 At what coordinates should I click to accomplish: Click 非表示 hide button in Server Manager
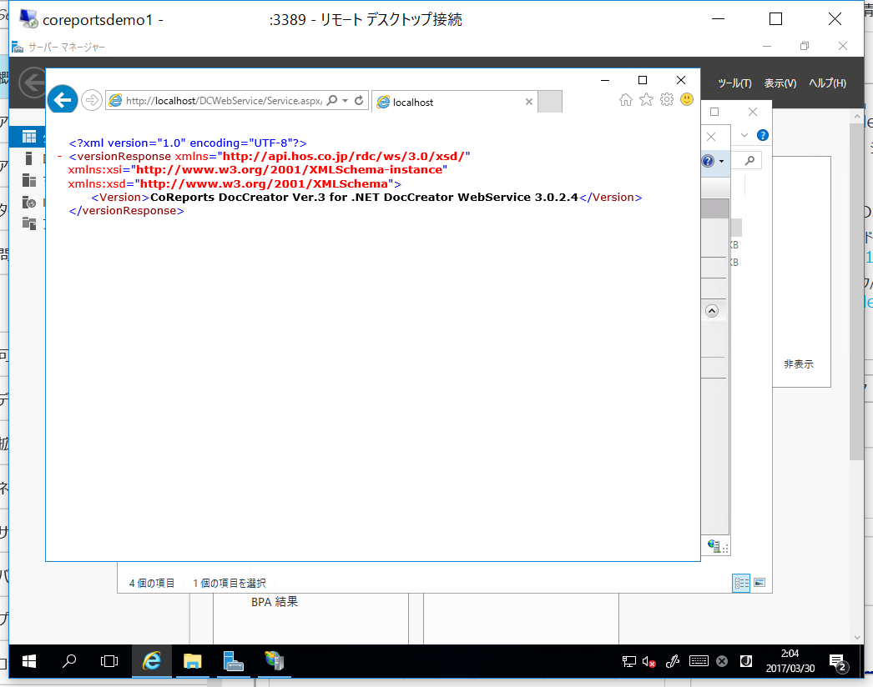click(799, 364)
